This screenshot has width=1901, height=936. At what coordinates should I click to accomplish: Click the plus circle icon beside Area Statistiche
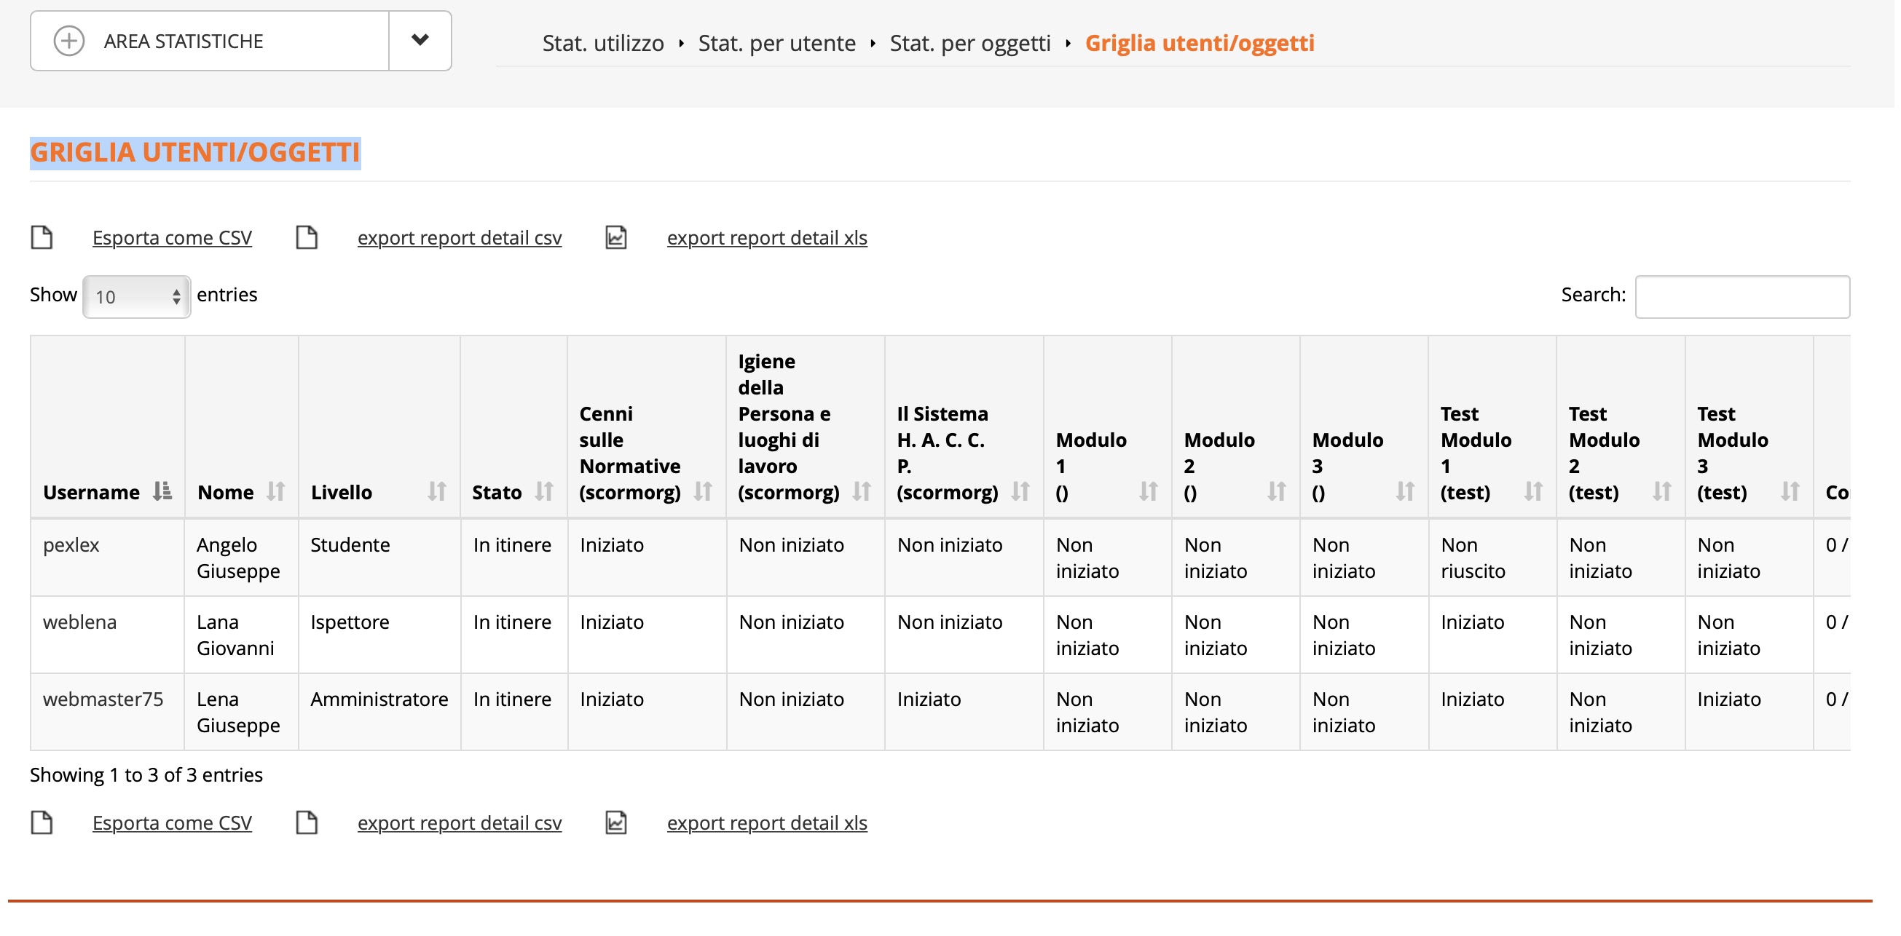point(68,41)
